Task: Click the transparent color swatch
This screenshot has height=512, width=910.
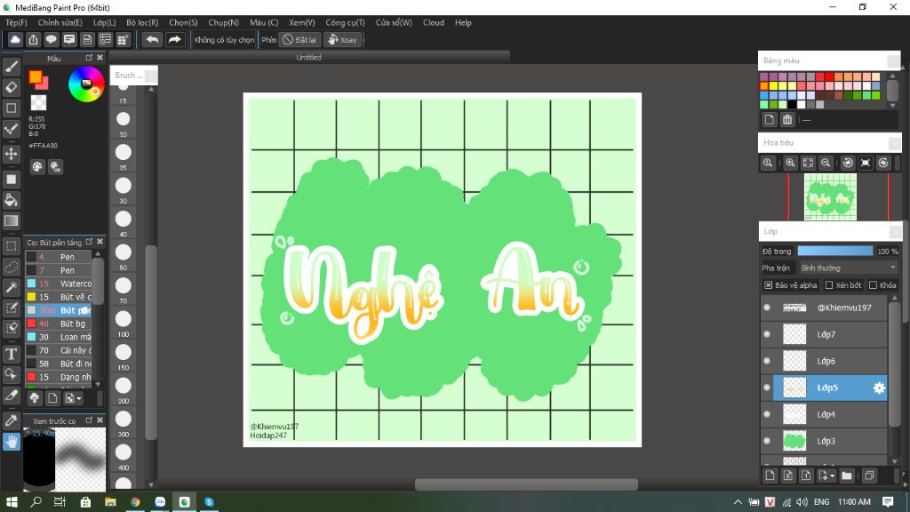Action: pos(38,103)
